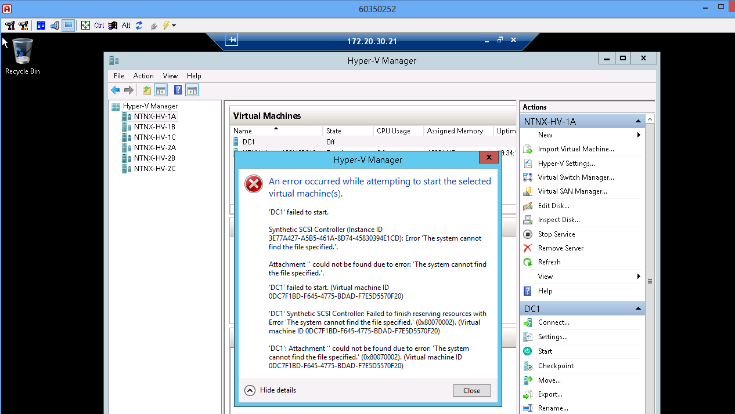Click the Back arrow in the toolbar
This screenshot has height=414, width=735.
pos(116,90)
